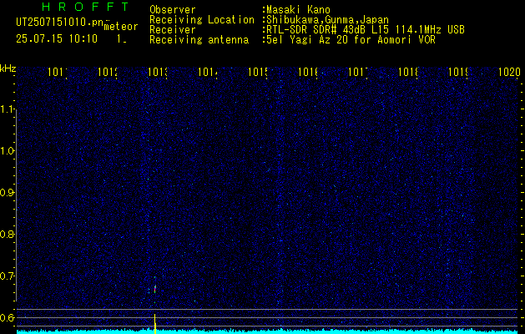
Task: Click the "Receiver" field label
Action: pos(173,30)
